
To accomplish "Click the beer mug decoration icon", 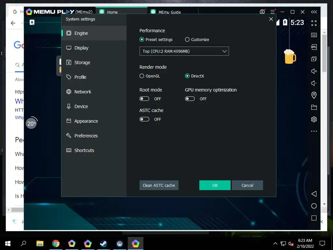I will (290, 56).
